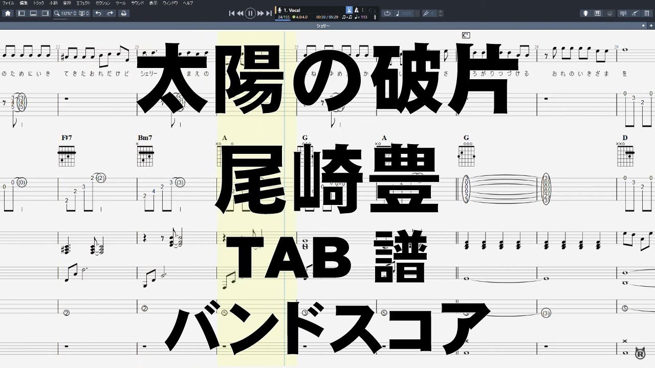
Task: Open the トラック menu
Action: 38,3
